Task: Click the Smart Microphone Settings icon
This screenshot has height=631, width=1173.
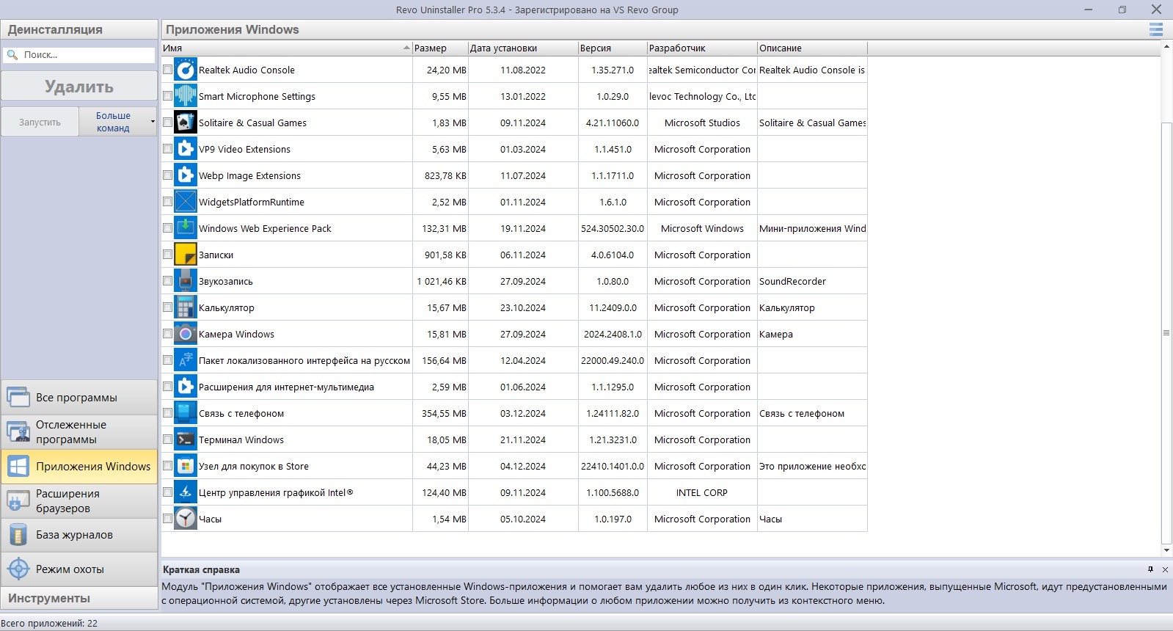Action: [186, 96]
